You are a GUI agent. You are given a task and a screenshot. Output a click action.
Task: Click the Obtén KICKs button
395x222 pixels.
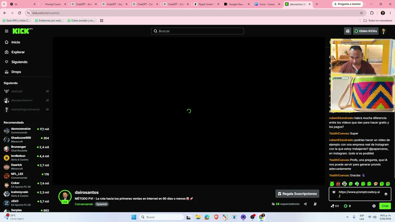[366, 31]
